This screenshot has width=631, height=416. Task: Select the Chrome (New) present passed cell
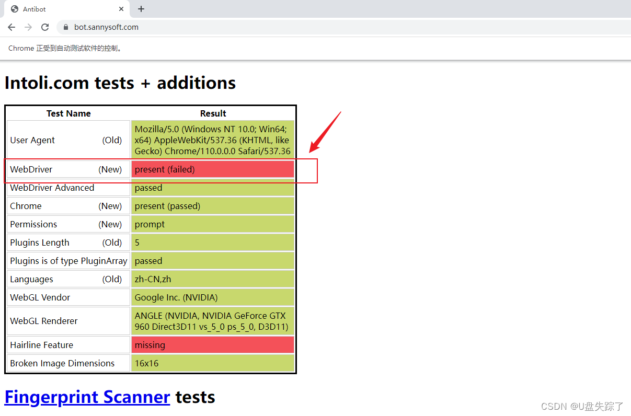pos(212,205)
